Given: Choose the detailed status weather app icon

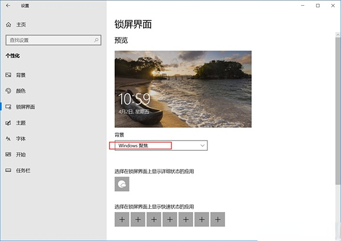Looking at the screenshot, I should (x=122, y=184).
